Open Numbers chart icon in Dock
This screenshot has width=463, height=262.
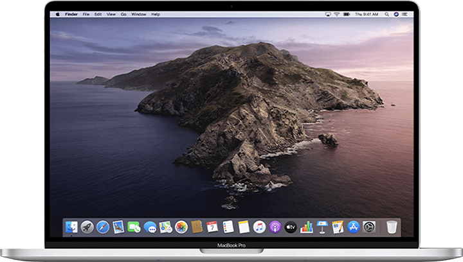[x=307, y=227]
